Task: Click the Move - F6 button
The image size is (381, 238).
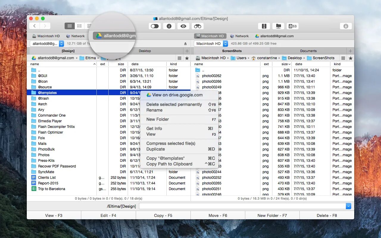Action: tap(218, 215)
